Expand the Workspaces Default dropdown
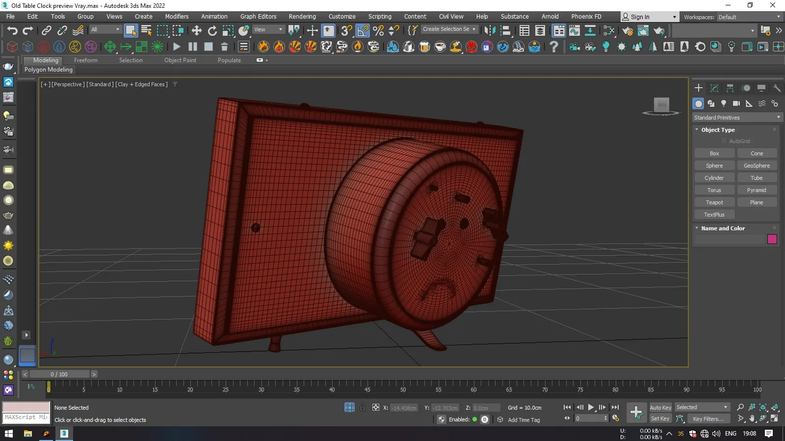 (x=749, y=17)
